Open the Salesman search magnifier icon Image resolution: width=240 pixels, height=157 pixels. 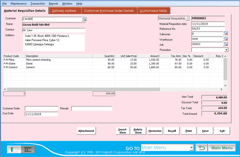225,33
